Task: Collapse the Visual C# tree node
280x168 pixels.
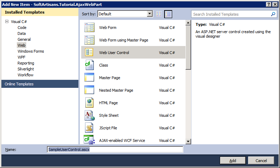Action: pyautogui.click(x=7, y=22)
